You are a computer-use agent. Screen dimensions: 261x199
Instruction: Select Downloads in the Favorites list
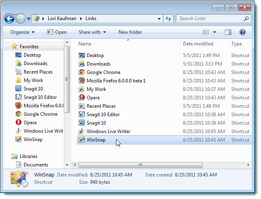[35, 64]
